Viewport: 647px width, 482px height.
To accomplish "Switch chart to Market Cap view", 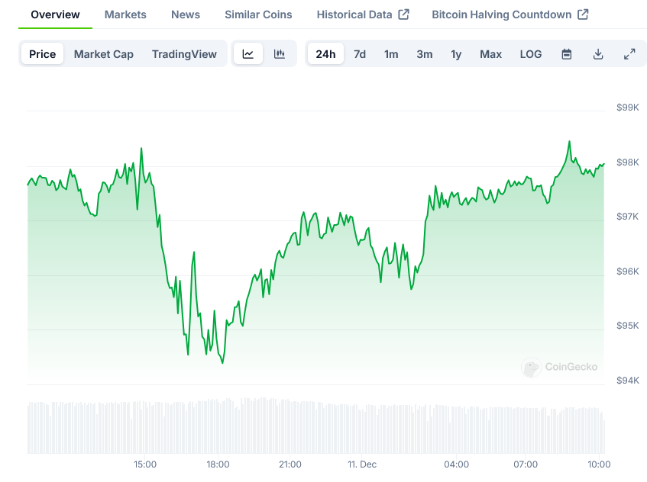I will pos(104,54).
